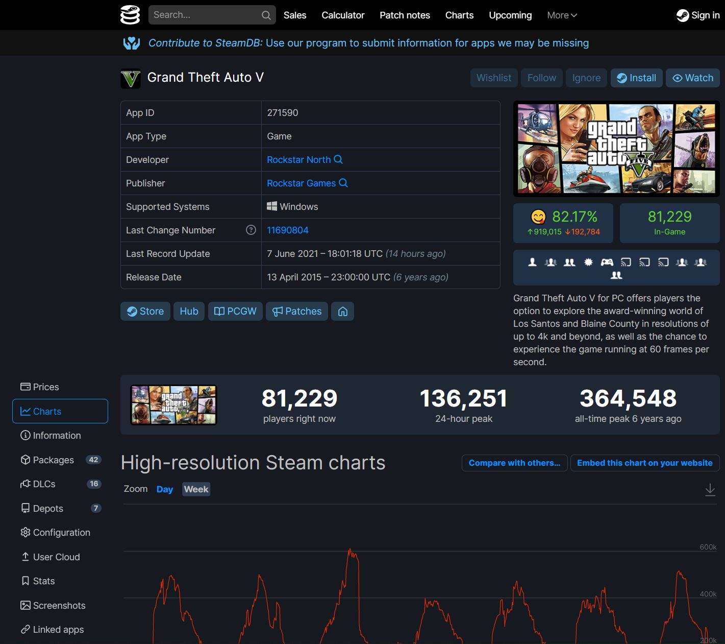
Task: Toggle Ignore for this game
Action: click(586, 78)
